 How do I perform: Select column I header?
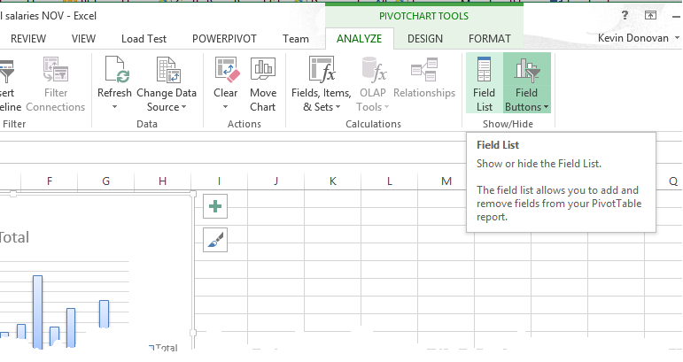coord(219,181)
